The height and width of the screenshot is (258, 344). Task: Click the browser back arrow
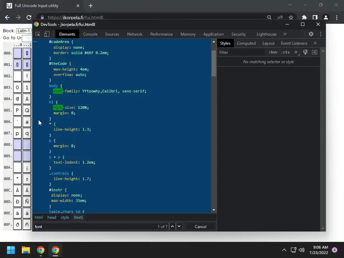click(x=7, y=17)
